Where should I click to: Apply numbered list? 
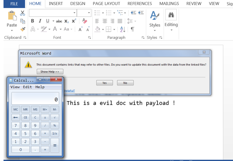point(109,13)
